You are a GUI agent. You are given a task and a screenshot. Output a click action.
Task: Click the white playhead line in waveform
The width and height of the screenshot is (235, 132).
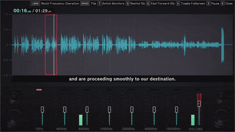pos(54,45)
